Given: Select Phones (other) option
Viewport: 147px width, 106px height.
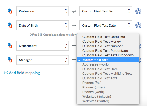Looking at the screenshot, I should coord(108,87).
